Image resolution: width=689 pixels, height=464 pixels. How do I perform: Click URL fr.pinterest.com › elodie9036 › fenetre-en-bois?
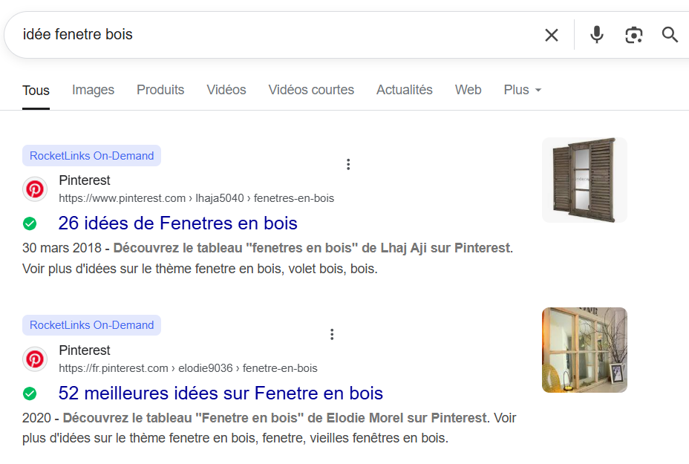[x=188, y=368]
